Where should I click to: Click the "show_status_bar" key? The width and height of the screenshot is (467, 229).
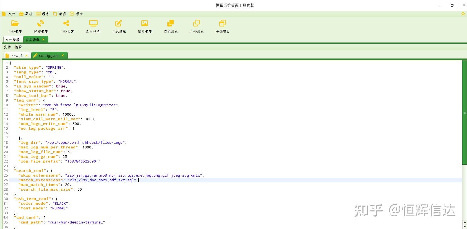35,91
